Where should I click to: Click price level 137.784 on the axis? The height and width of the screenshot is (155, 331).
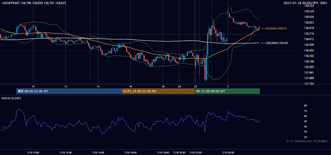click(x=309, y=84)
